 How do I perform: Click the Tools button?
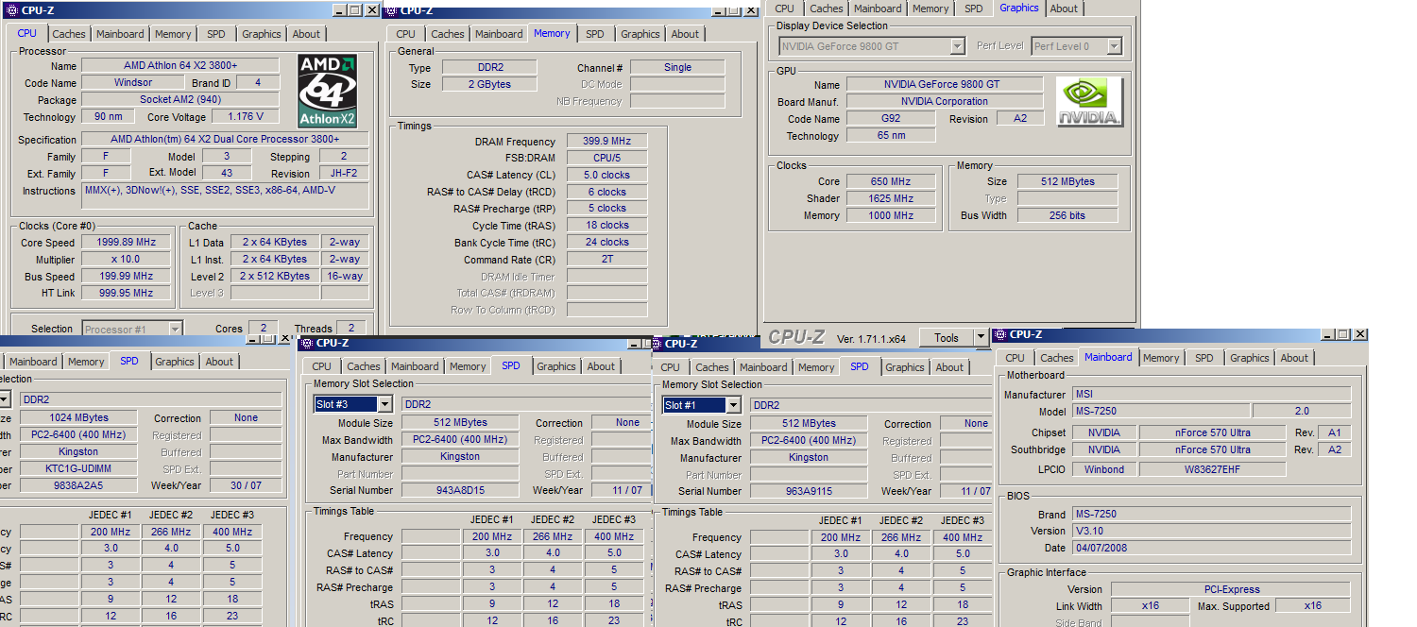[x=947, y=337]
